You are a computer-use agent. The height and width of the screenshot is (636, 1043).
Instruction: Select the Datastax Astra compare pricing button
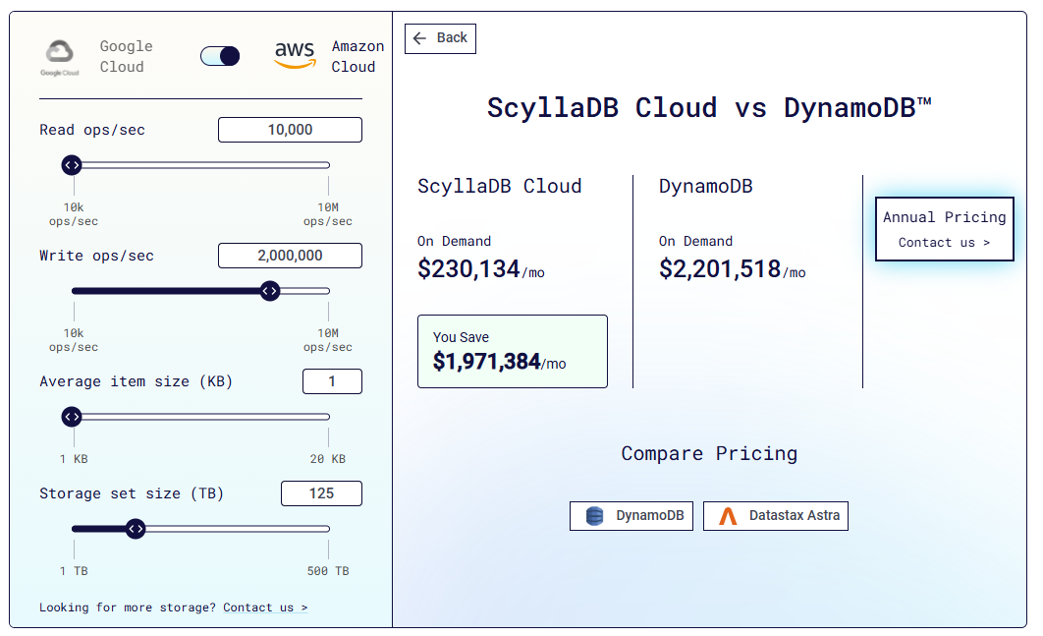(x=776, y=515)
